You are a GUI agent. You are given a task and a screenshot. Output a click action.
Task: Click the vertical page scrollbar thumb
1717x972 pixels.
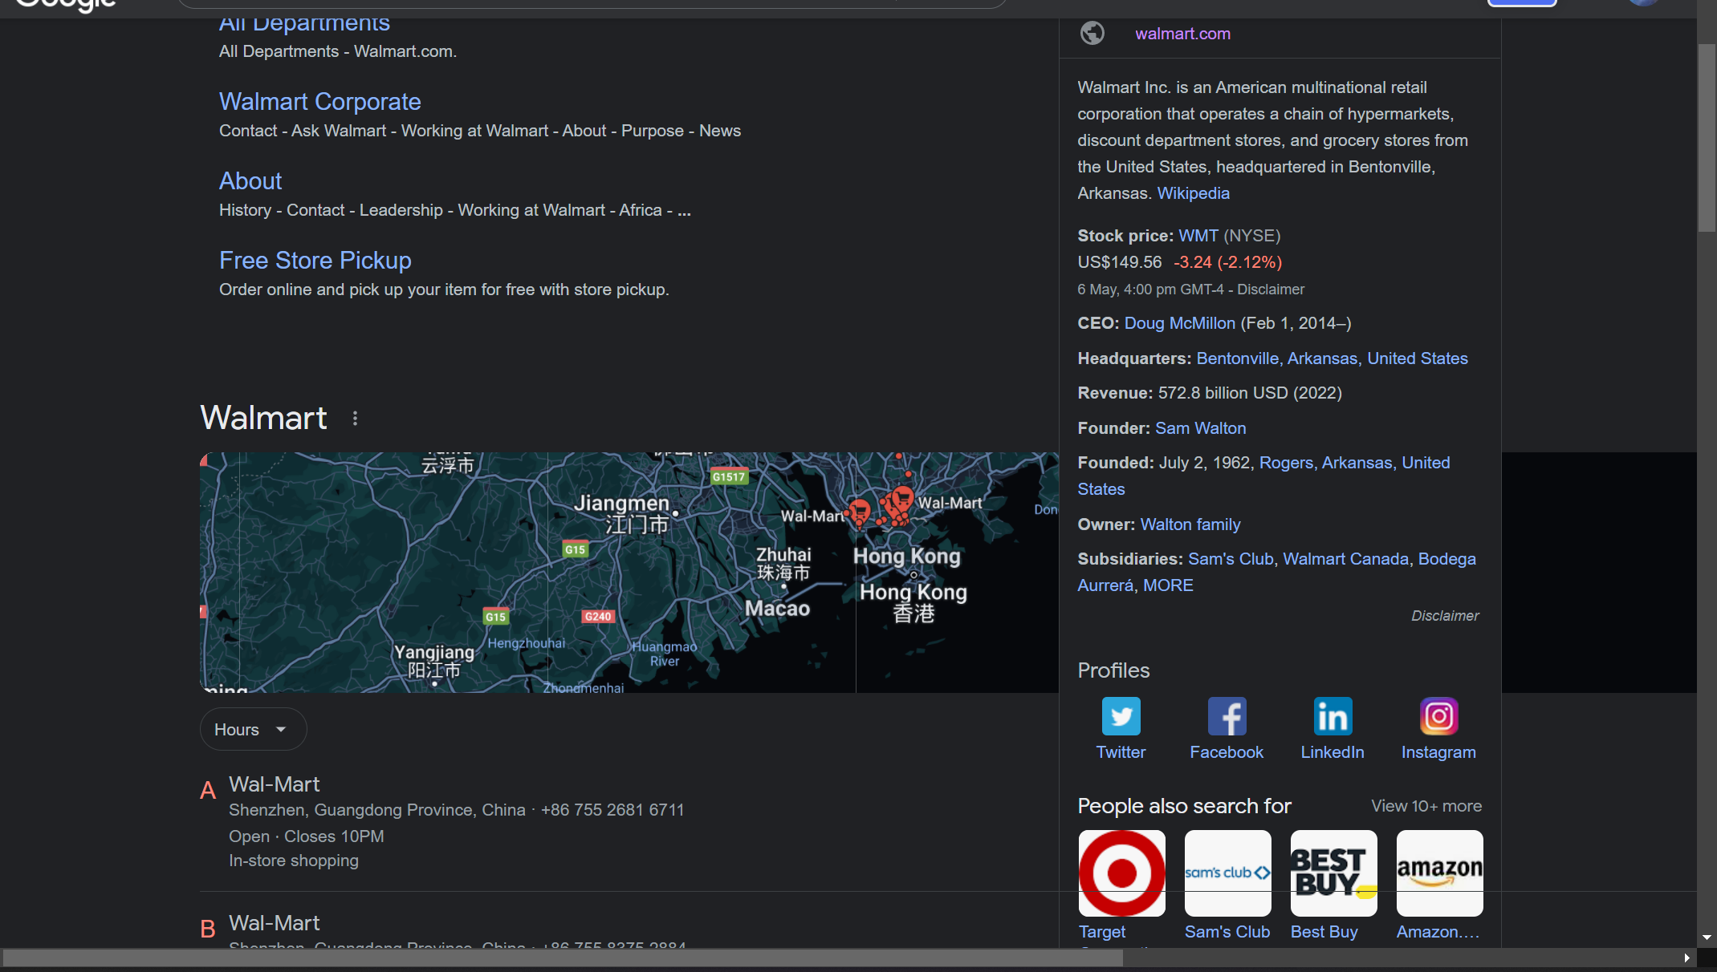pyautogui.click(x=1707, y=136)
